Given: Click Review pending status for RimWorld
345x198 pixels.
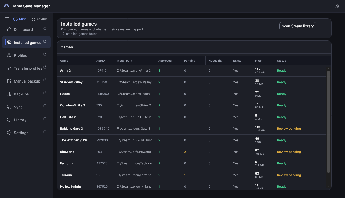Looking at the screenshot, I should pyautogui.click(x=289, y=152).
